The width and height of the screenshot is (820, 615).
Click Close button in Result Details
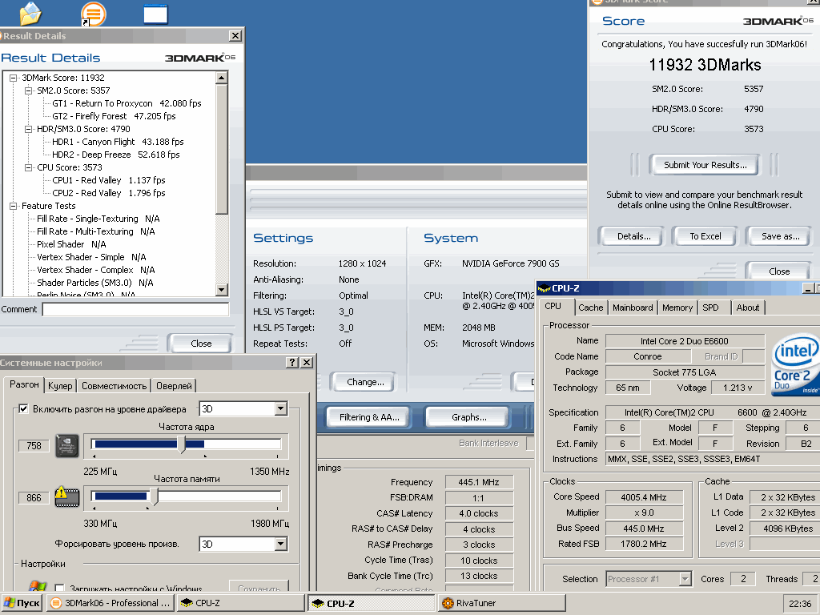pyautogui.click(x=201, y=344)
